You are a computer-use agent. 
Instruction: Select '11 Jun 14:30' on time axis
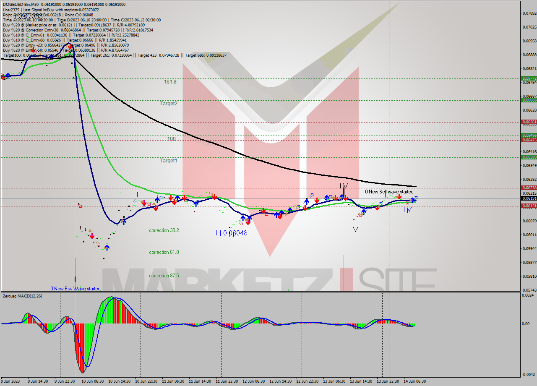pyautogui.click(x=200, y=381)
